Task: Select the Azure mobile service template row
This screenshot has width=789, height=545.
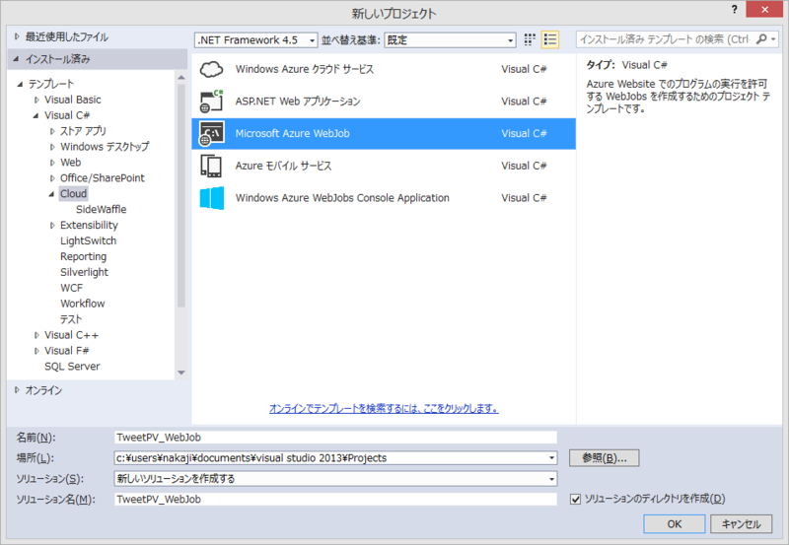Action: pos(384,166)
